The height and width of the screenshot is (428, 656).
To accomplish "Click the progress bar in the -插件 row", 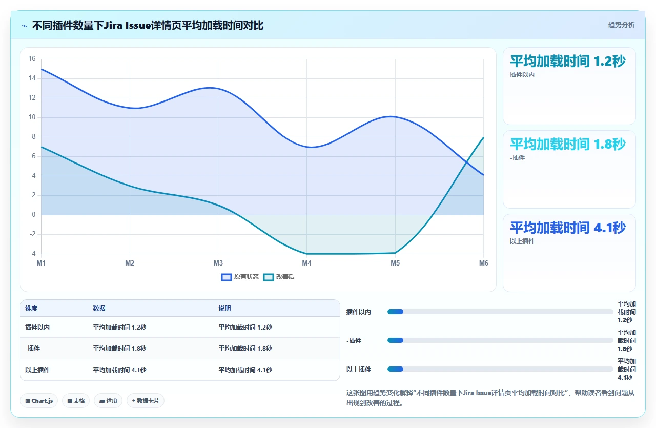I will (x=500, y=340).
